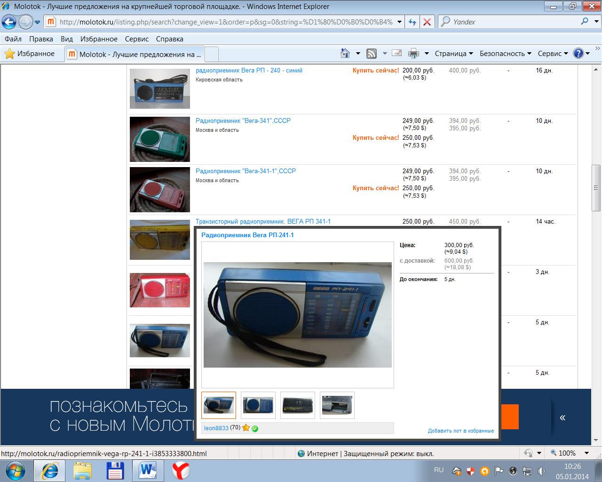Image resolution: width=602 pixels, height=482 pixels.
Task: Open the Страница command bar dropdown
Action: (x=454, y=54)
